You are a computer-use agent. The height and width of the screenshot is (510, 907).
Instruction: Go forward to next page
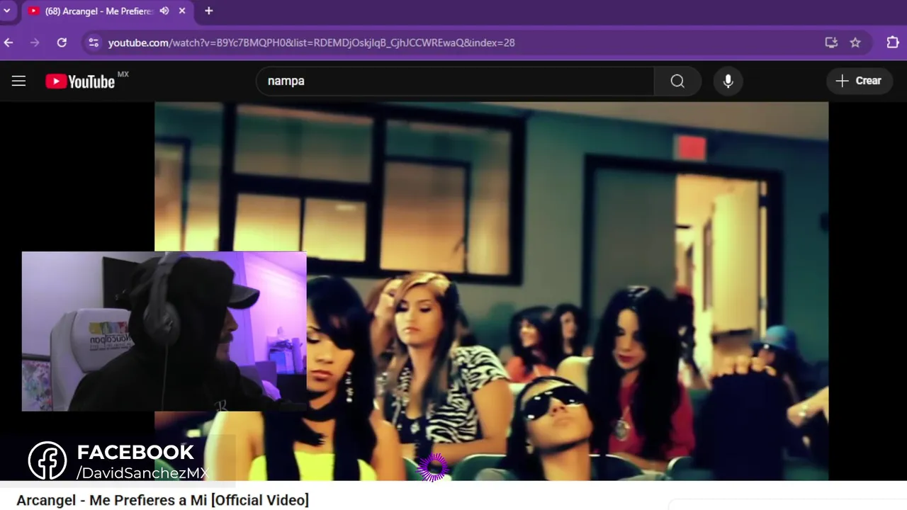[35, 42]
